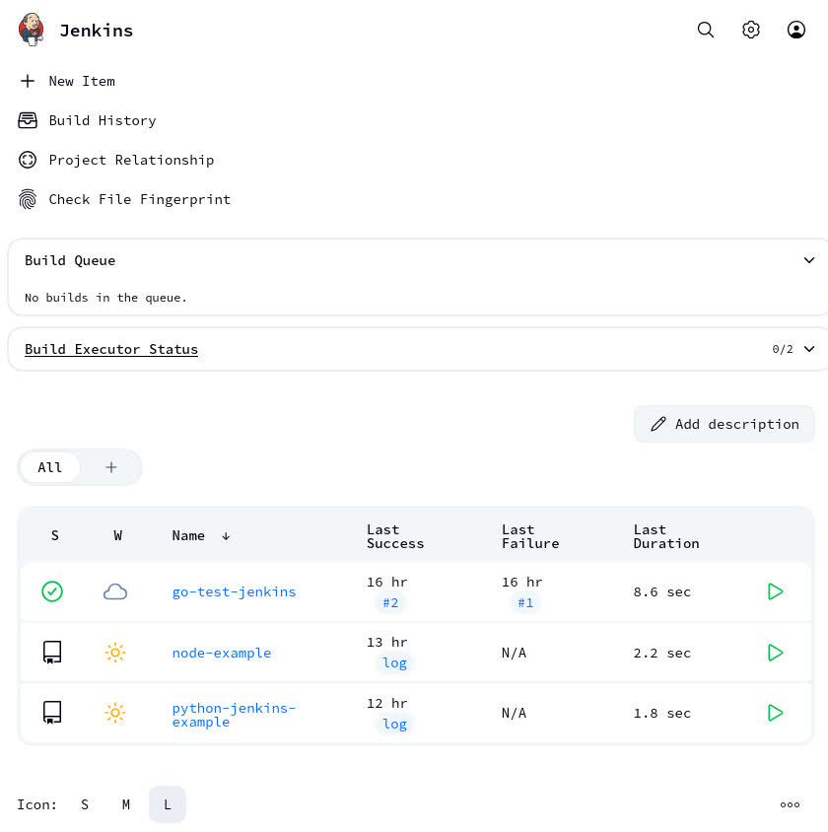
Task: Expand the Build Executor Status panel
Action: 808,349
